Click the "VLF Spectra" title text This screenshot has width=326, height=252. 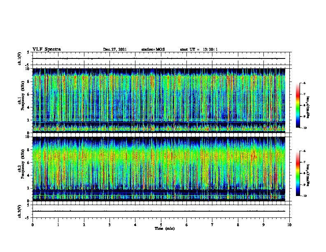(47, 49)
